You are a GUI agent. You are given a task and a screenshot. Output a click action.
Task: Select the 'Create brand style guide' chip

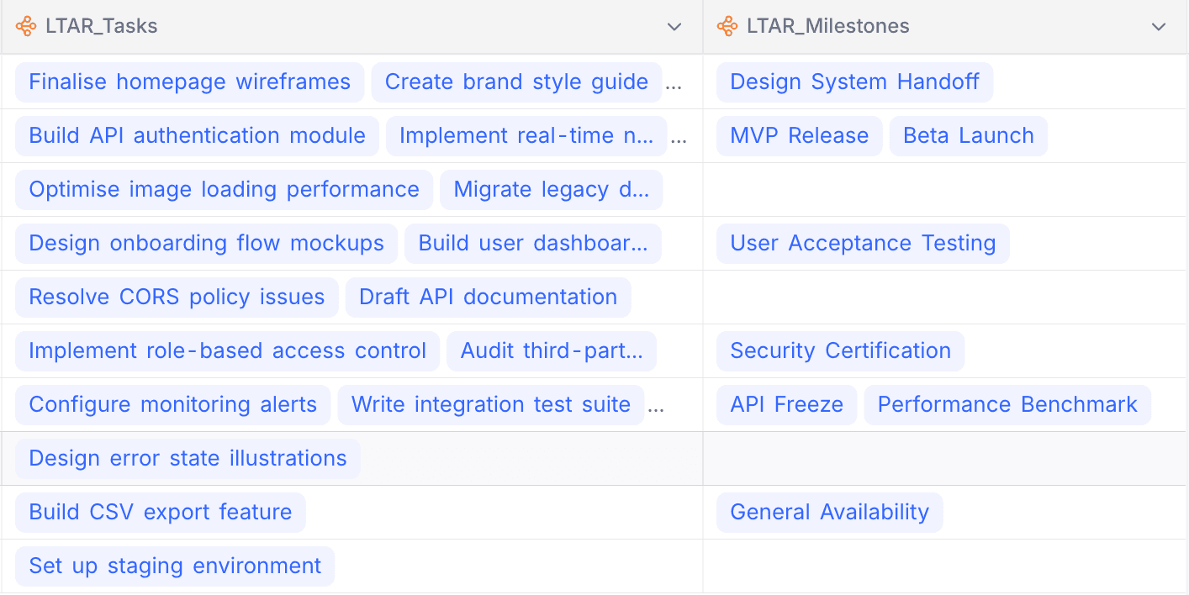click(x=515, y=82)
